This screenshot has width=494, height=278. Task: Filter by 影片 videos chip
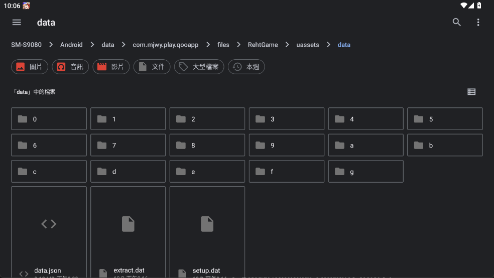111,67
